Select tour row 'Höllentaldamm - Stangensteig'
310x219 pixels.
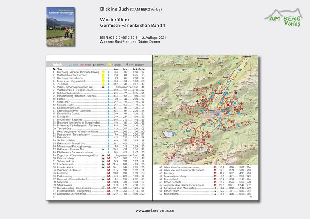[x=99, y=191]
